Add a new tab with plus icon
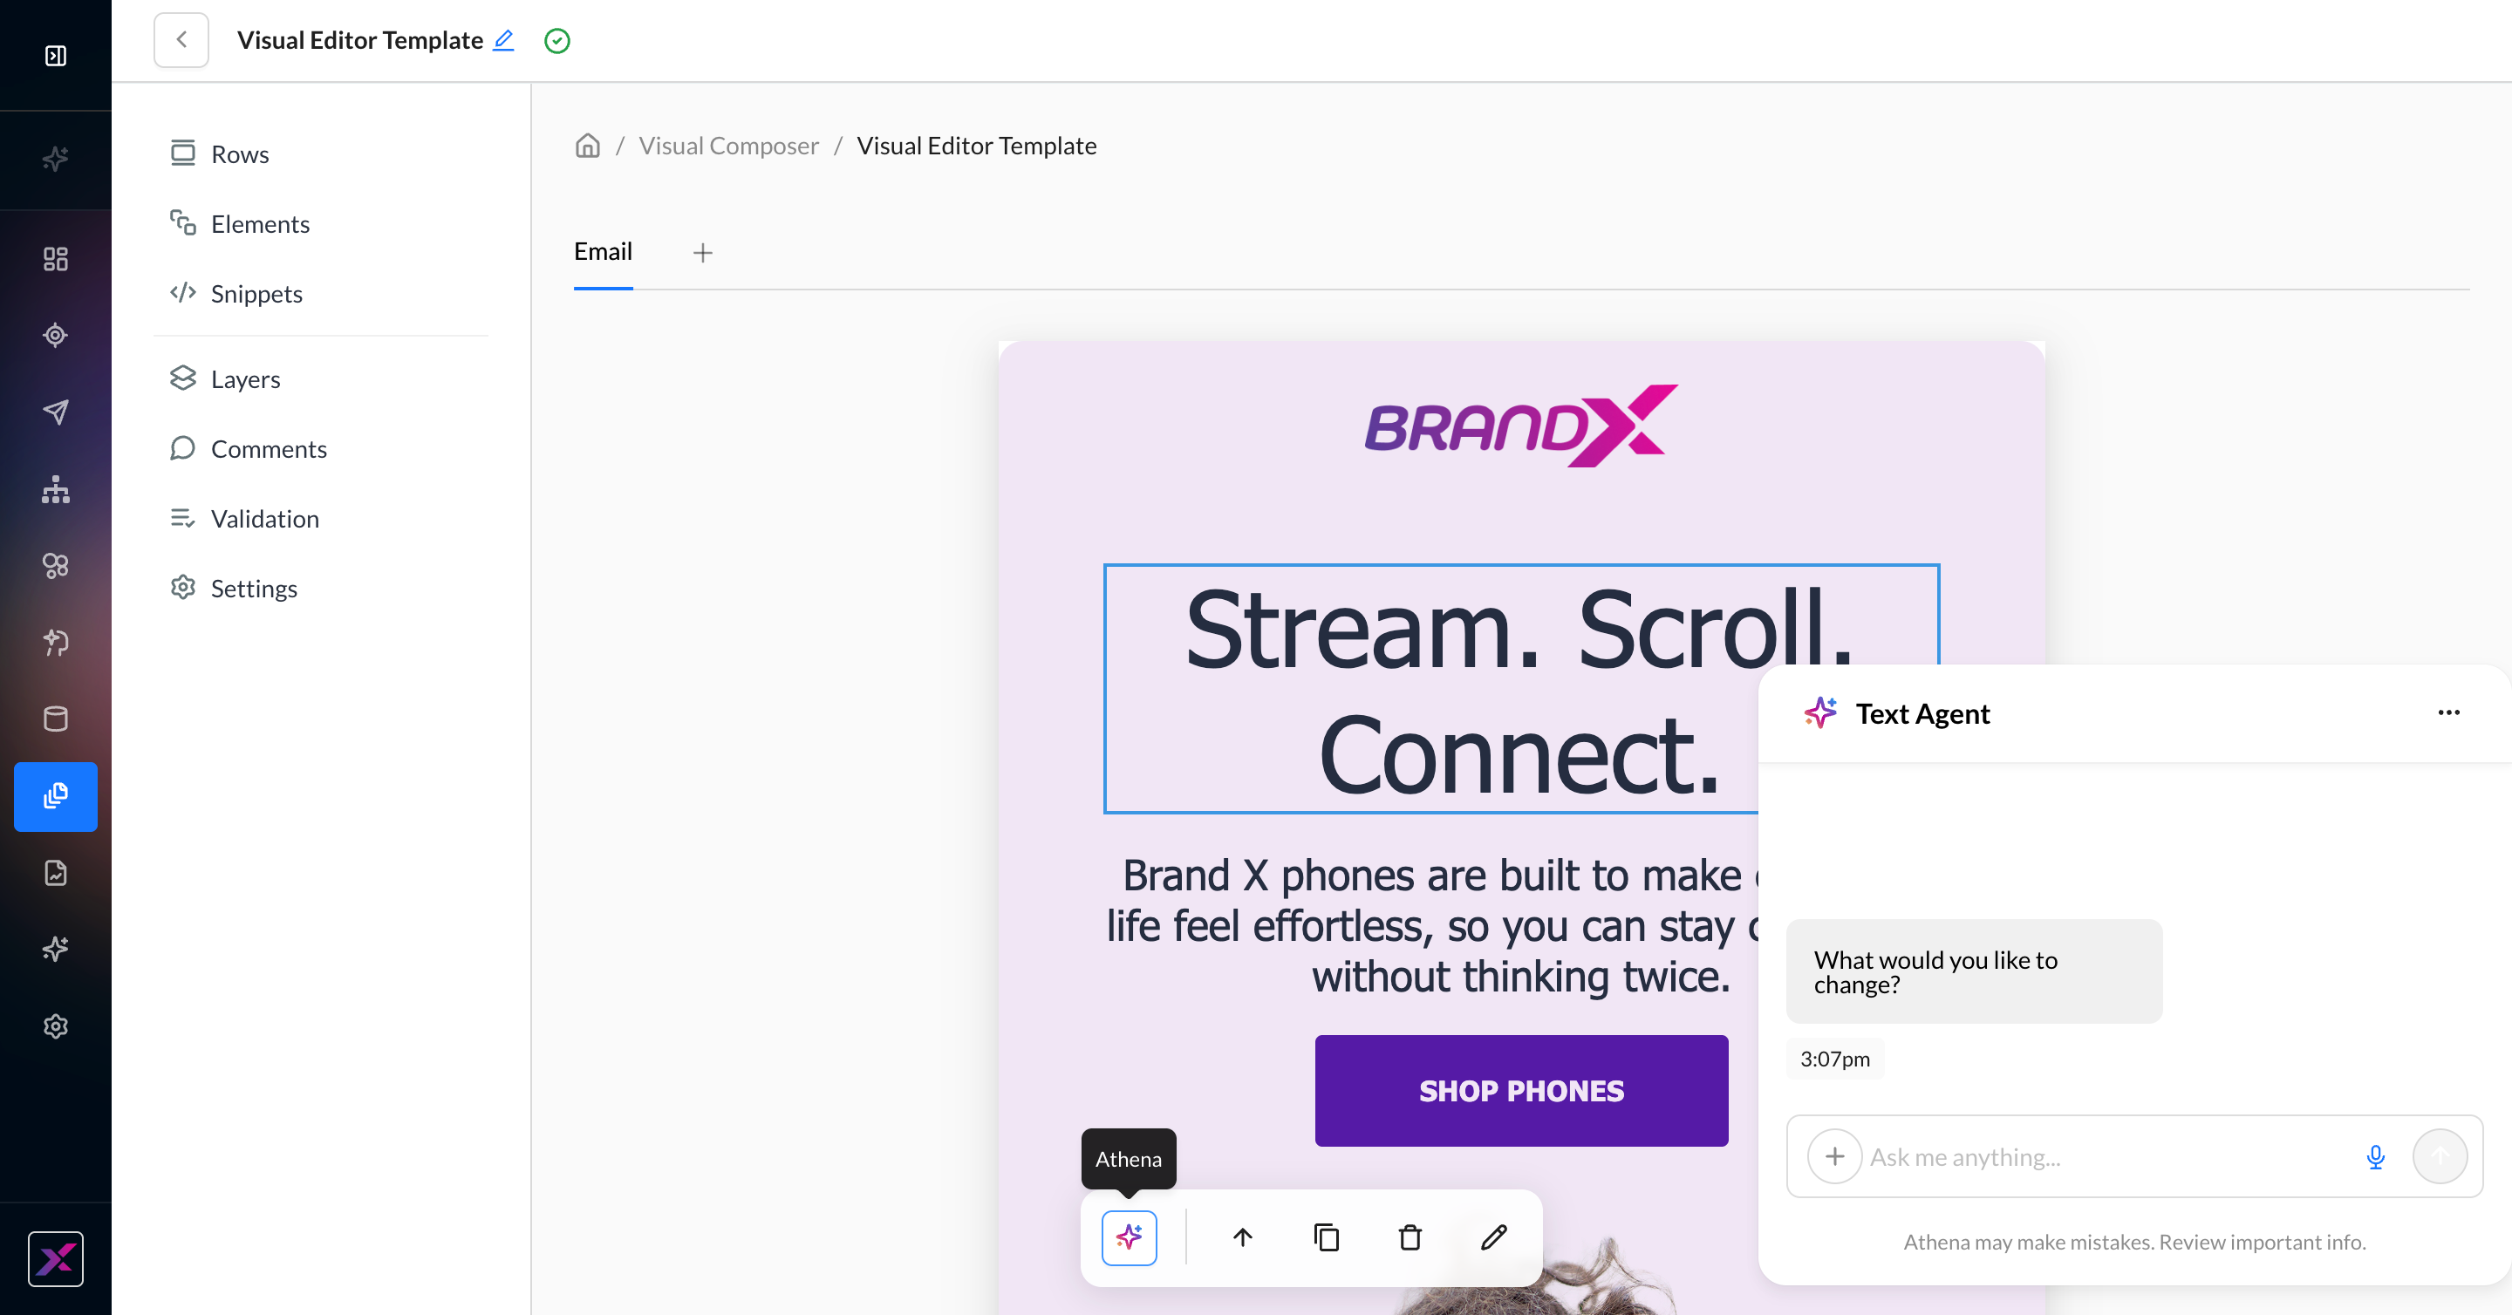This screenshot has width=2512, height=1315. (703, 253)
